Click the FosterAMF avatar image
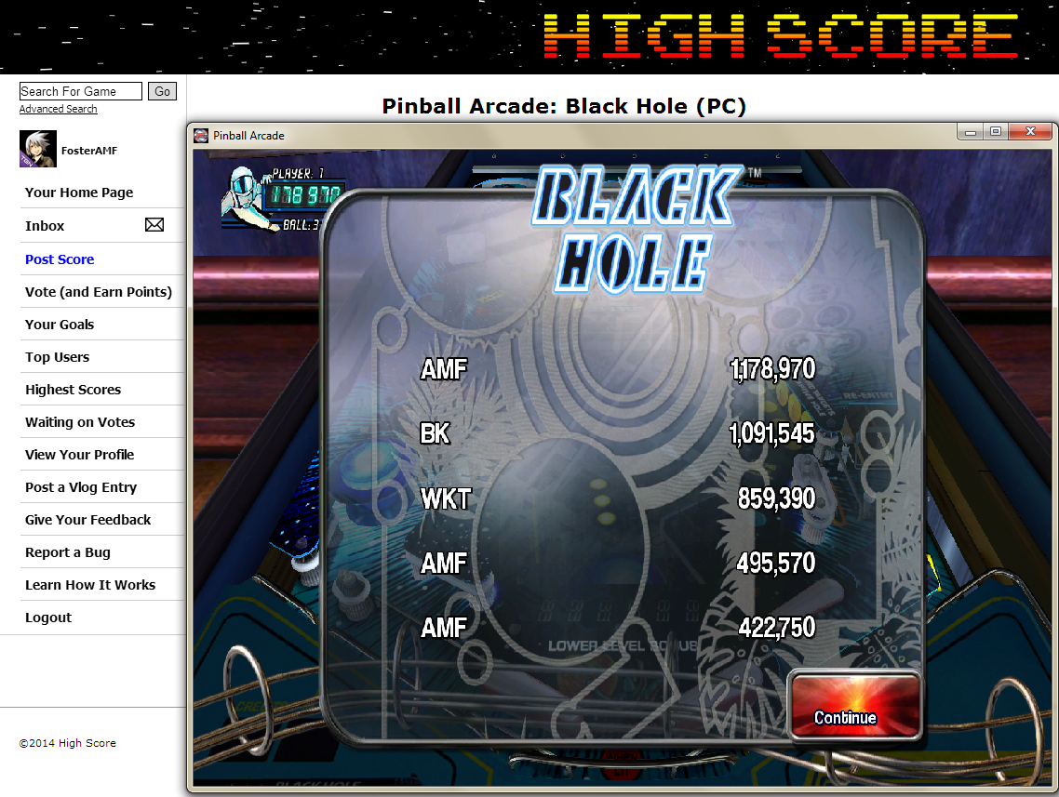The width and height of the screenshot is (1059, 797). 38,149
